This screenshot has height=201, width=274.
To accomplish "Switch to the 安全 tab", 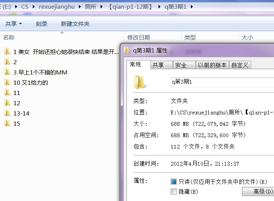I will [x=181, y=65].
